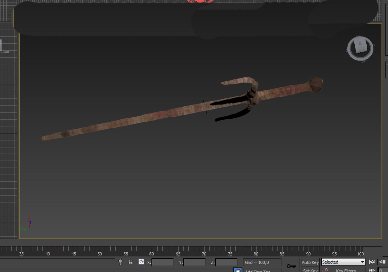This screenshot has width=388, height=272.
Task: Click the Go to Start playback button
Action: pyautogui.click(x=372, y=262)
